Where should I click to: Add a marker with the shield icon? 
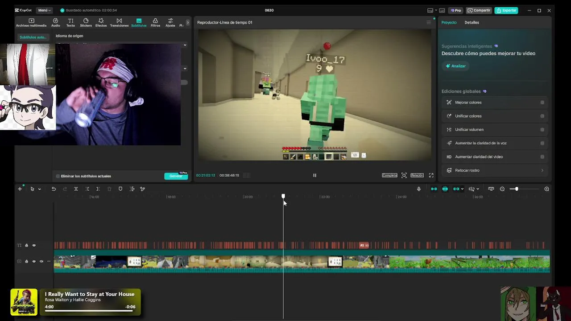(x=120, y=189)
